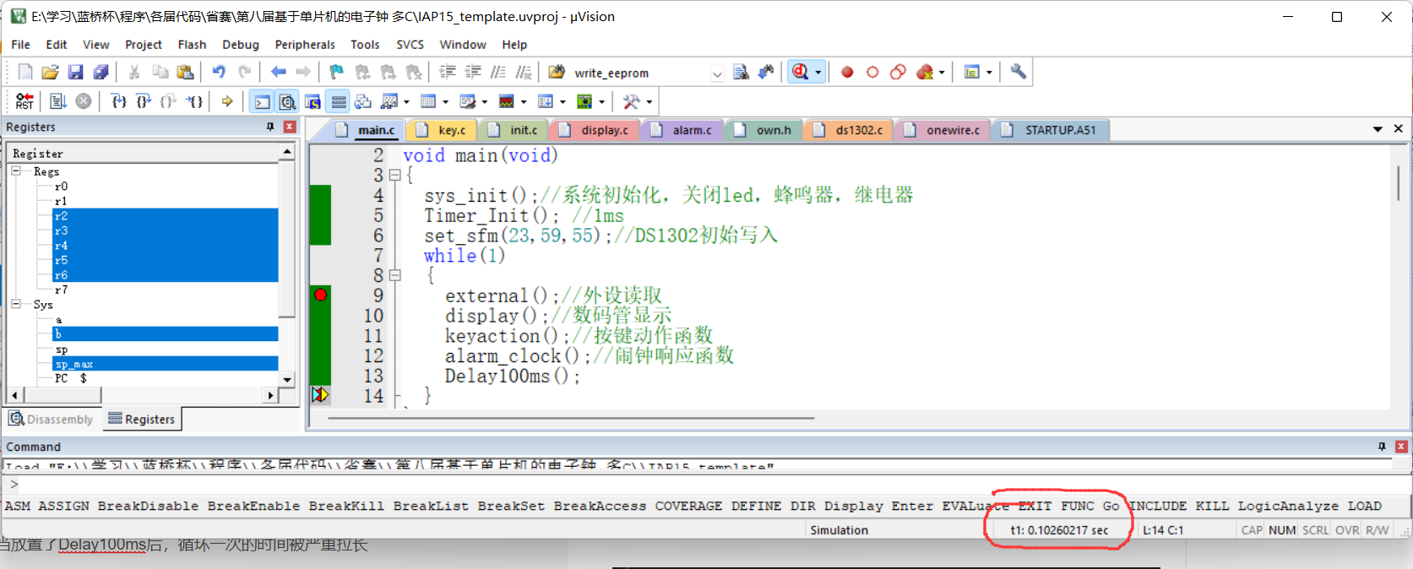Open the Memory Windows dropdown arrow
This screenshot has width=1413, height=569.
[445, 102]
